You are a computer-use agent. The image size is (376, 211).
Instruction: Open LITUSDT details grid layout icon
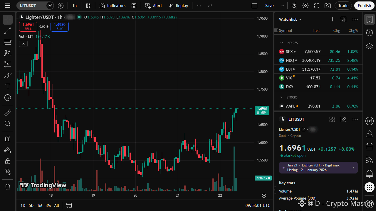(332, 119)
